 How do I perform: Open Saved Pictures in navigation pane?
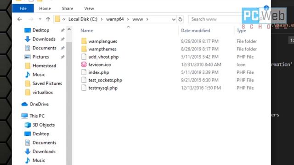[47, 83]
